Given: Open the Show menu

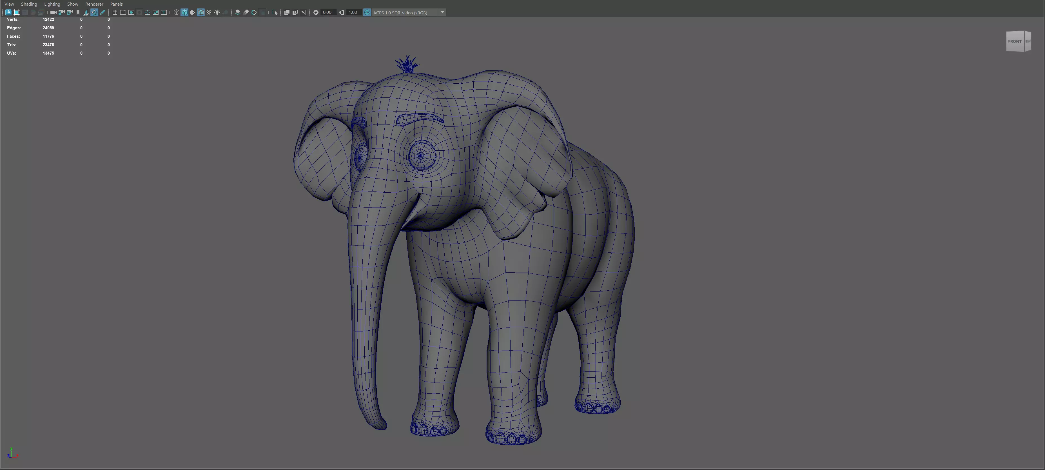Looking at the screenshot, I should pyautogui.click(x=73, y=4).
